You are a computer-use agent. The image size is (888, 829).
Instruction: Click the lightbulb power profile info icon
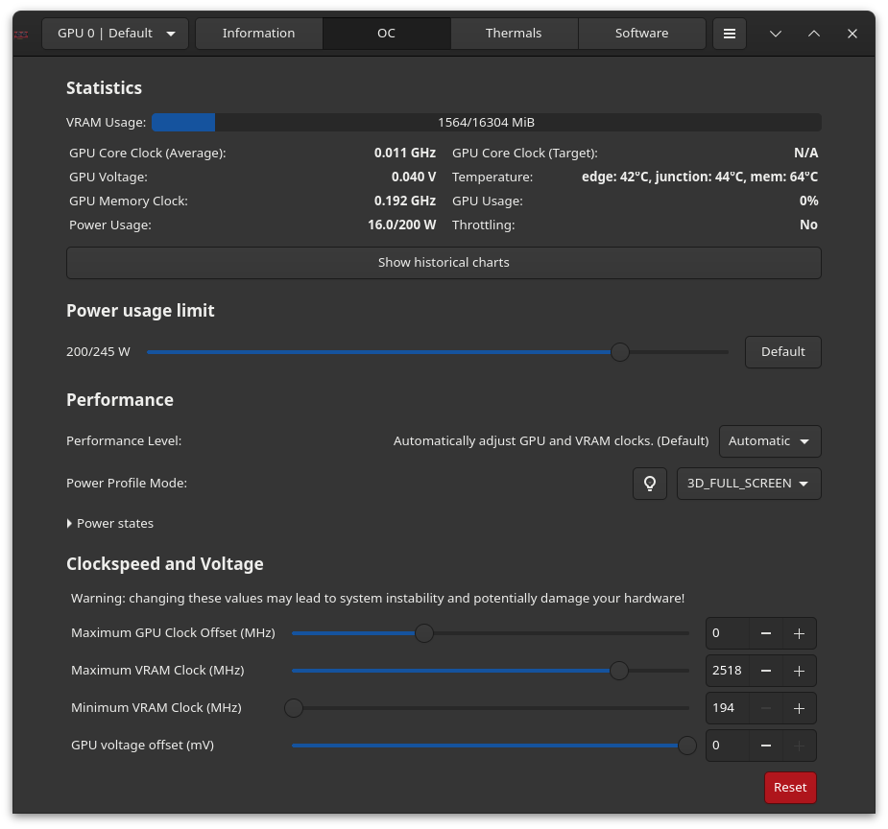pyautogui.click(x=650, y=484)
